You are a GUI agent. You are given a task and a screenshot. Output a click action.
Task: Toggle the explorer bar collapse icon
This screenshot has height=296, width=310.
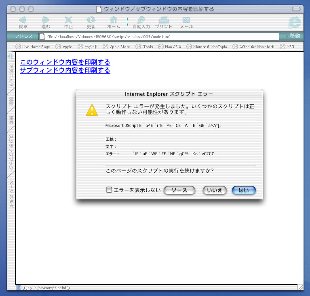pyautogui.click(x=11, y=56)
